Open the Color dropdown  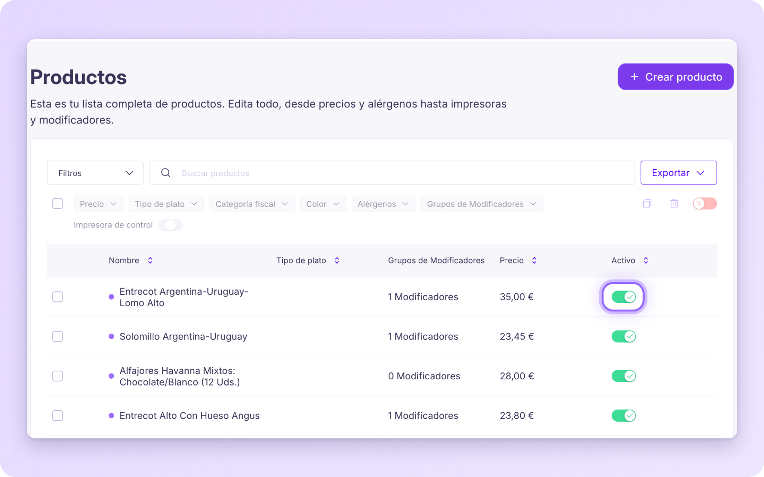point(323,204)
